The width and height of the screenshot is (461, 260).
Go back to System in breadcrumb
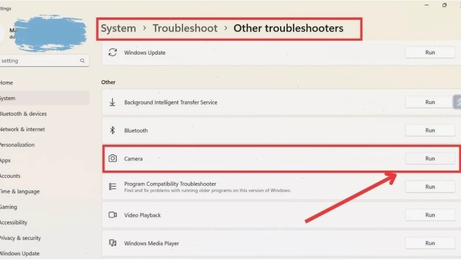click(119, 28)
